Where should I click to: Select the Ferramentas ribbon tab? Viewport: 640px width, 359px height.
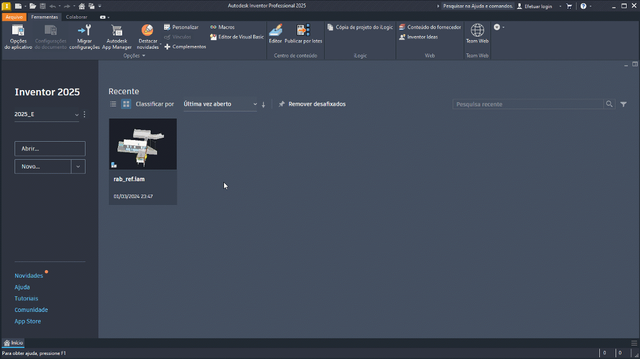coord(44,17)
